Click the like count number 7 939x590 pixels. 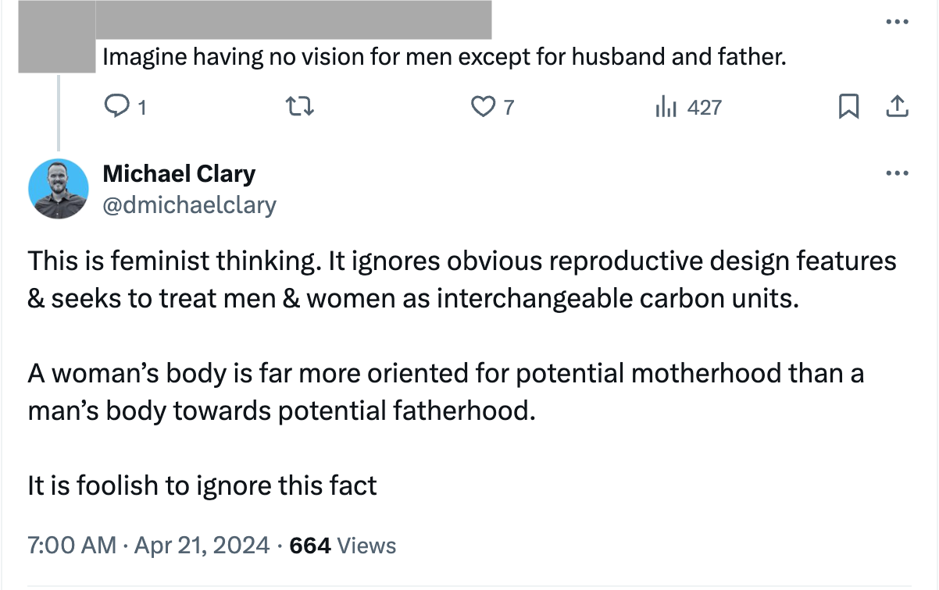tap(509, 108)
